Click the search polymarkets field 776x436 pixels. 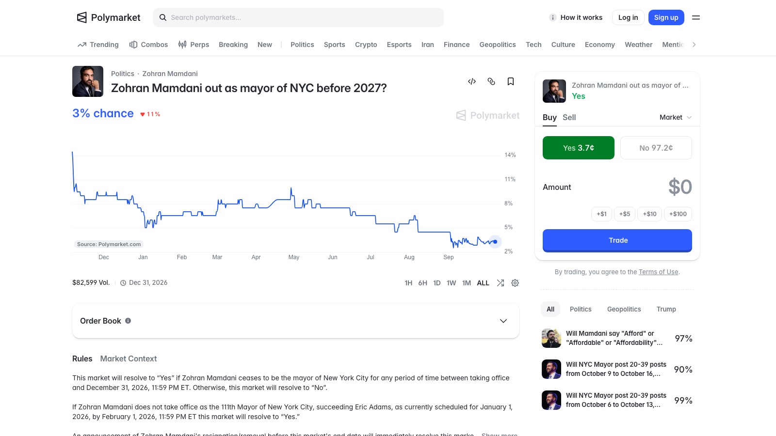tap(298, 17)
